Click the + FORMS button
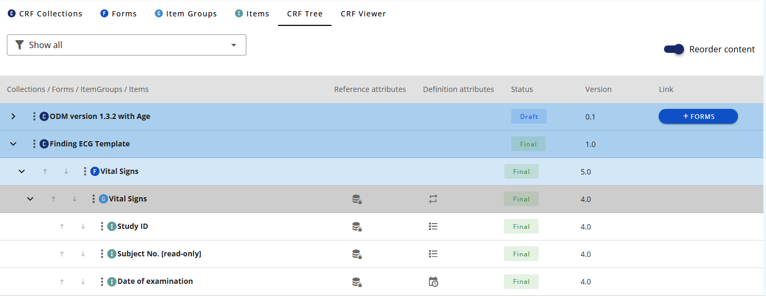766x296 pixels. [698, 116]
